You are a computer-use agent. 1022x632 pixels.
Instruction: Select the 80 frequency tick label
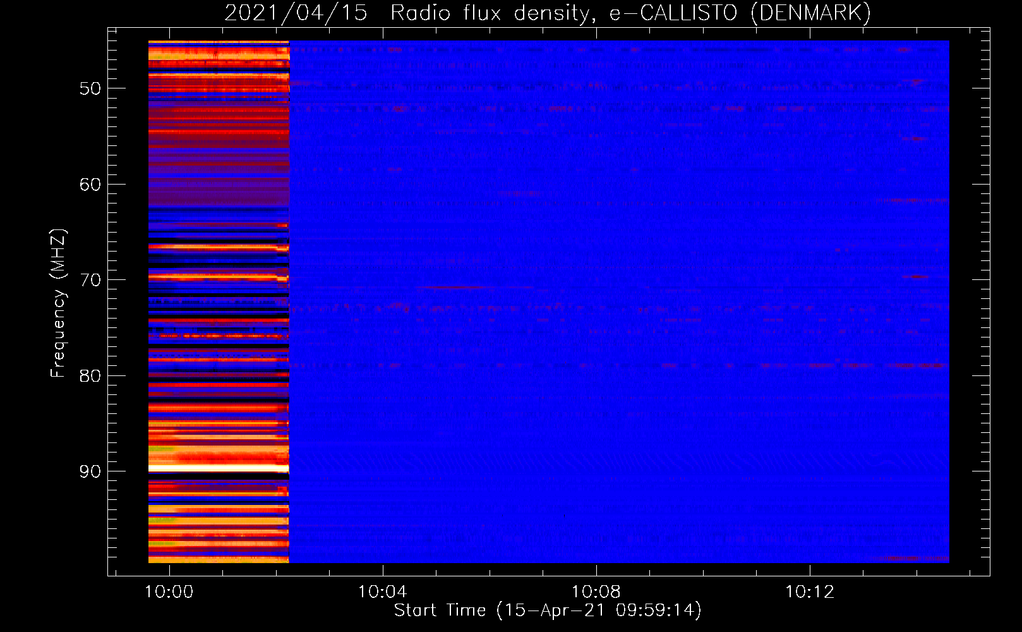(90, 376)
